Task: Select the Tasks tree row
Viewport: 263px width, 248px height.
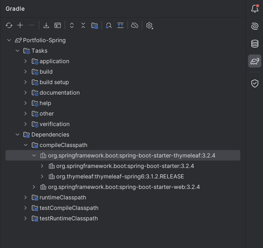Action: pos(123,51)
